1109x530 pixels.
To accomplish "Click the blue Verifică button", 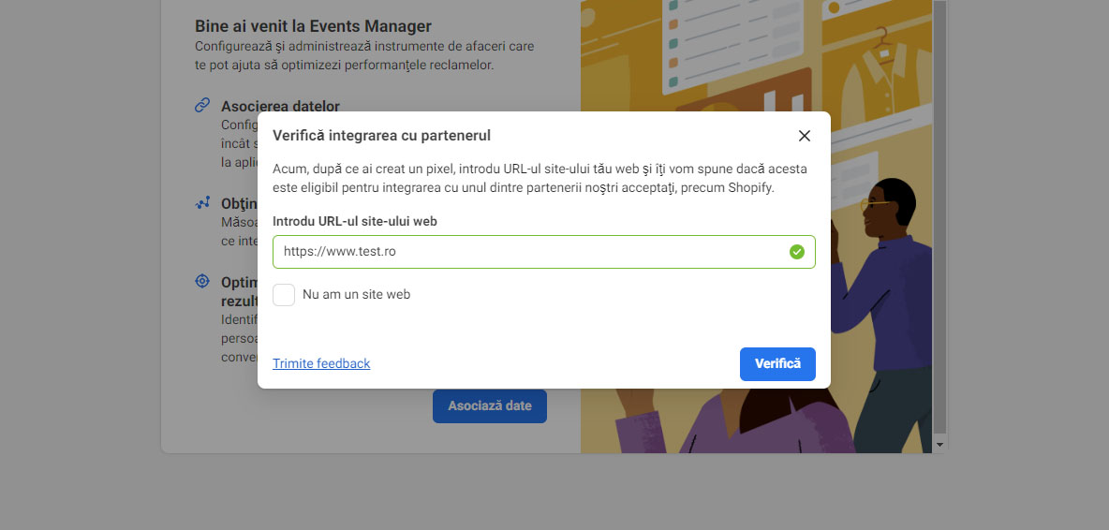I will (x=777, y=364).
